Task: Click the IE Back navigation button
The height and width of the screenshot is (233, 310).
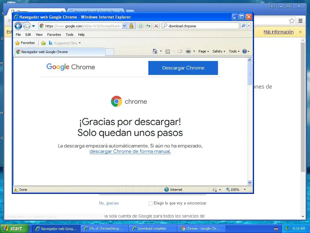Action: click(x=18, y=26)
